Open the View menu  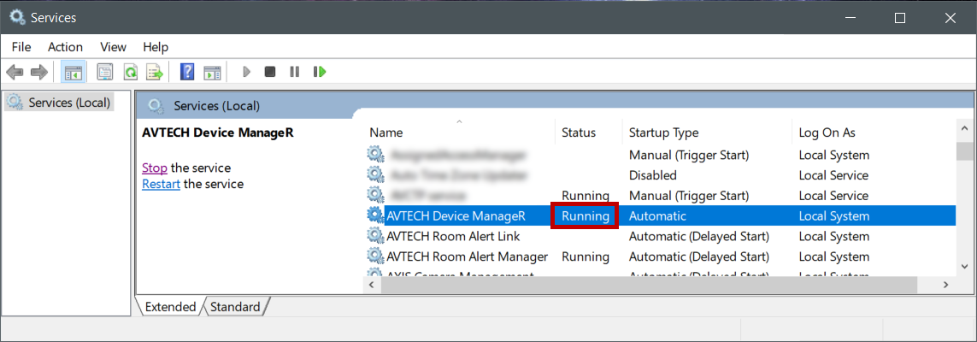[x=113, y=47]
